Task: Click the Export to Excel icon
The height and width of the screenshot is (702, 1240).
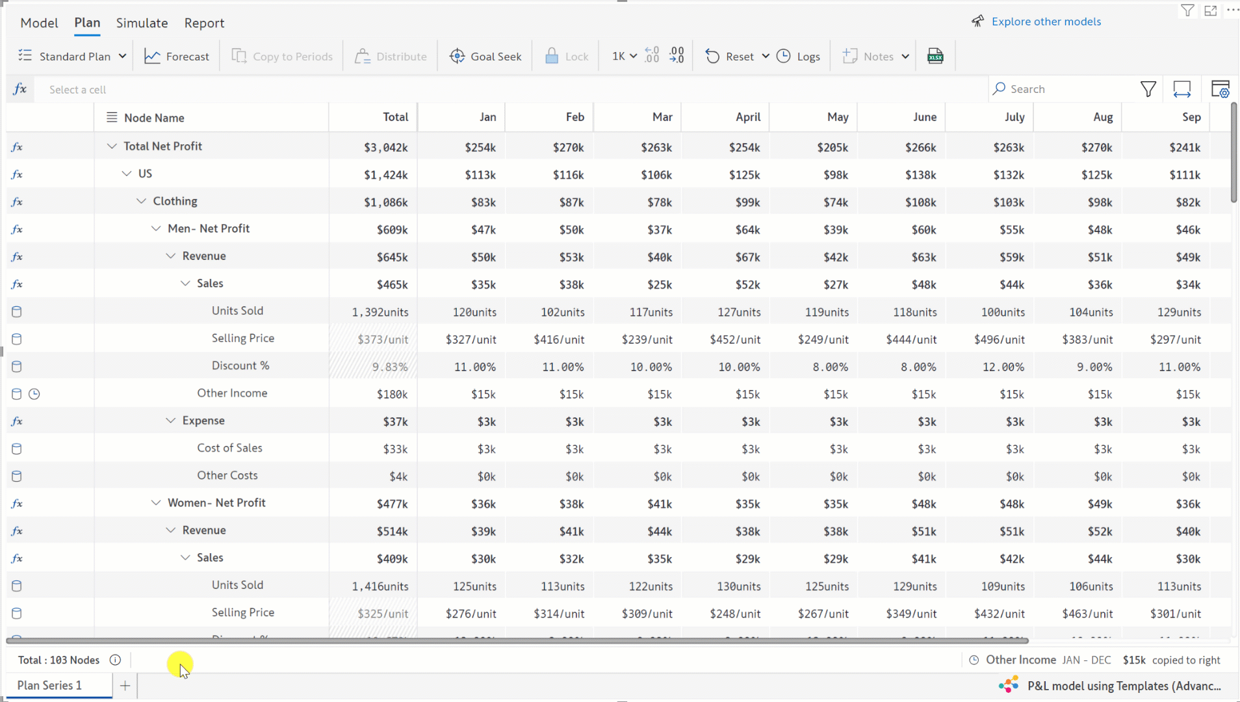Action: (935, 57)
